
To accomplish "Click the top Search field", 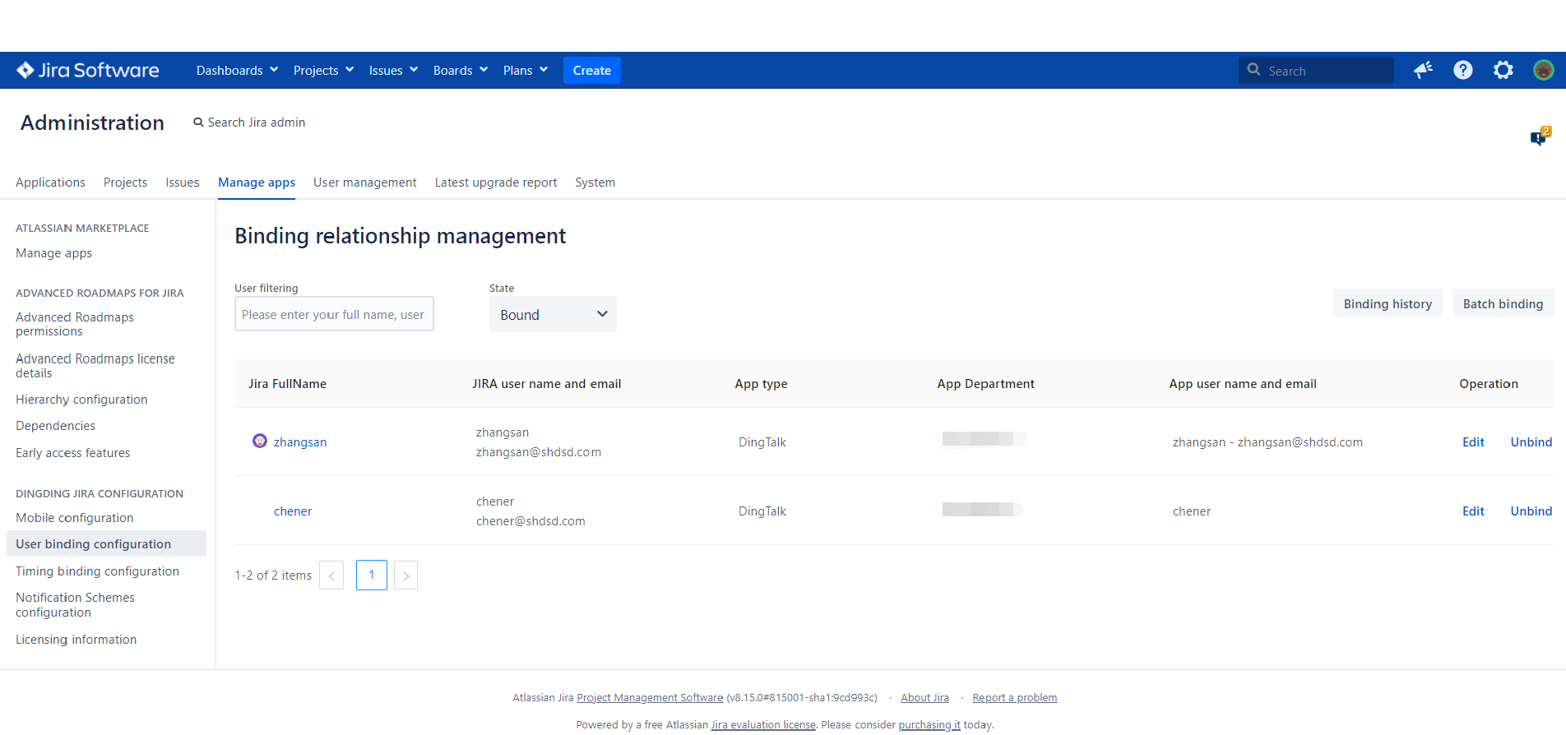I will coord(1316,71).
